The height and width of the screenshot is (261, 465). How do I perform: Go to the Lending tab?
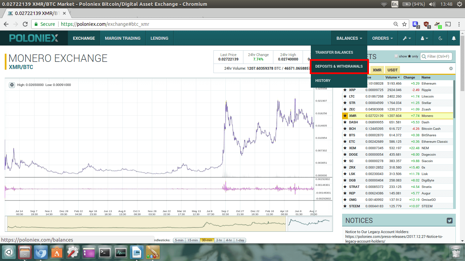click(159, 38)
